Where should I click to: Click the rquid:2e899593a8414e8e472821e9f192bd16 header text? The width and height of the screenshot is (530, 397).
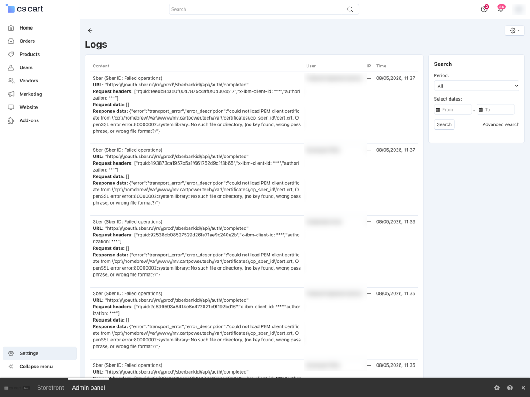point(186,307)
